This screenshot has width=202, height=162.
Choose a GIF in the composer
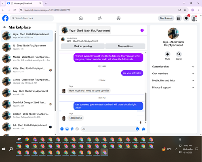[77, 129]
